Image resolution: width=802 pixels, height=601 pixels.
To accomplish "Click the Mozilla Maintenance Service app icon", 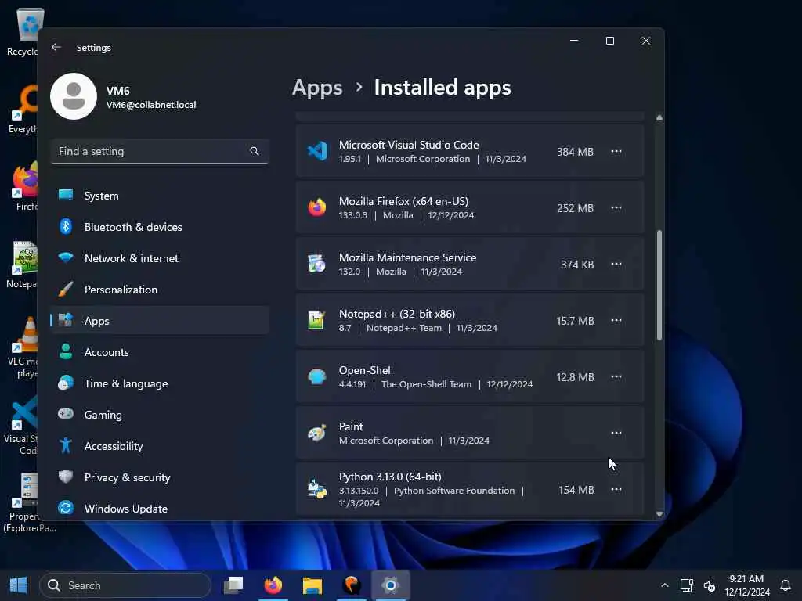I will (x=317, y=264).
